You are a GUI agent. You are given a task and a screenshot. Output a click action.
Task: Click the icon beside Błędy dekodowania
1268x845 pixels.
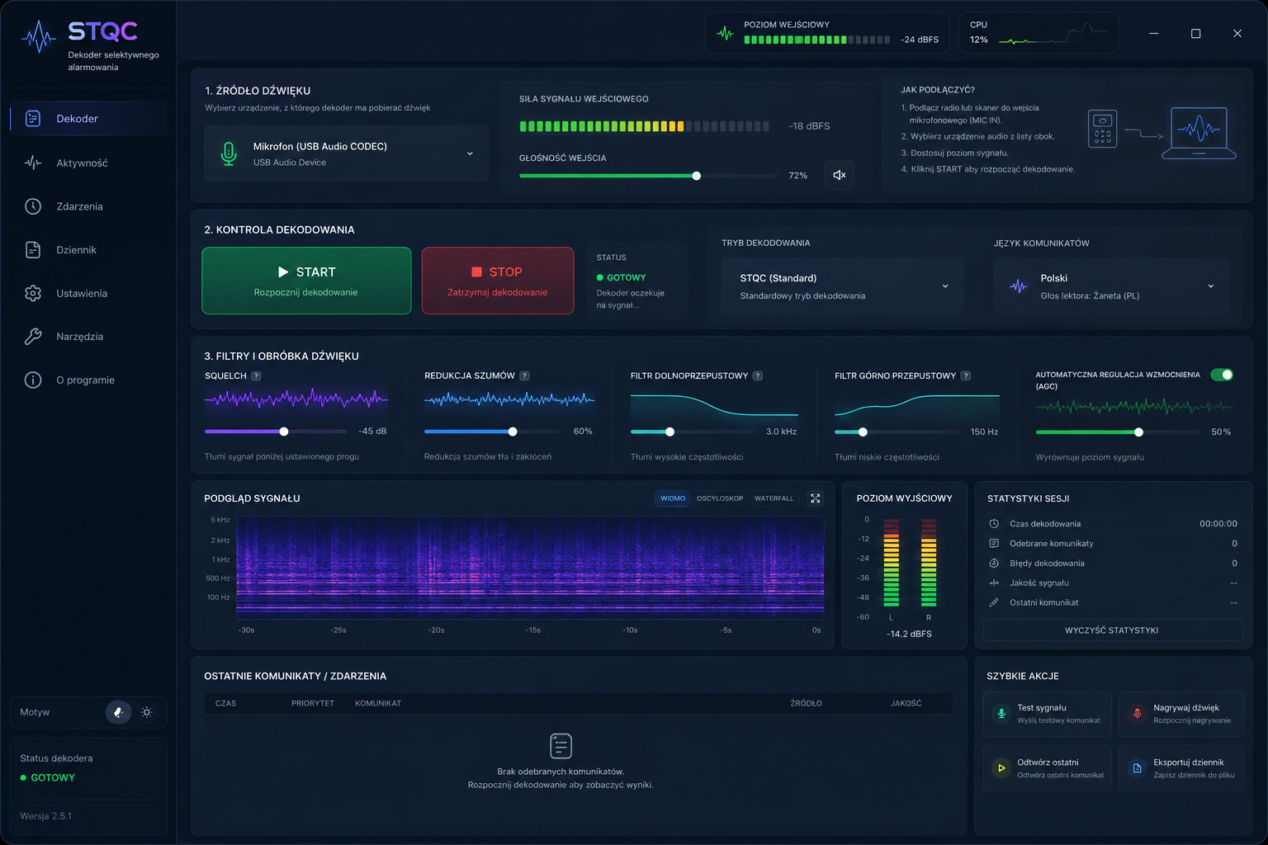pos(994,564)
